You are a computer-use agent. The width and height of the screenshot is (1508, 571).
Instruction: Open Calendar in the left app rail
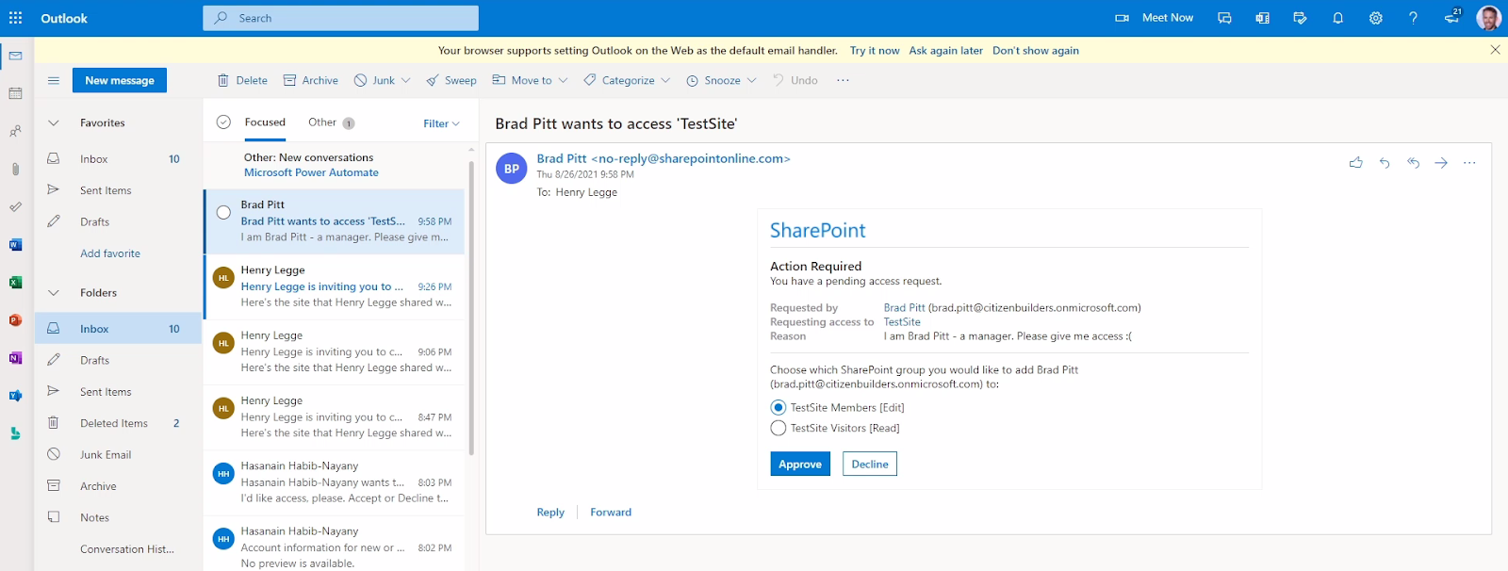15,93
